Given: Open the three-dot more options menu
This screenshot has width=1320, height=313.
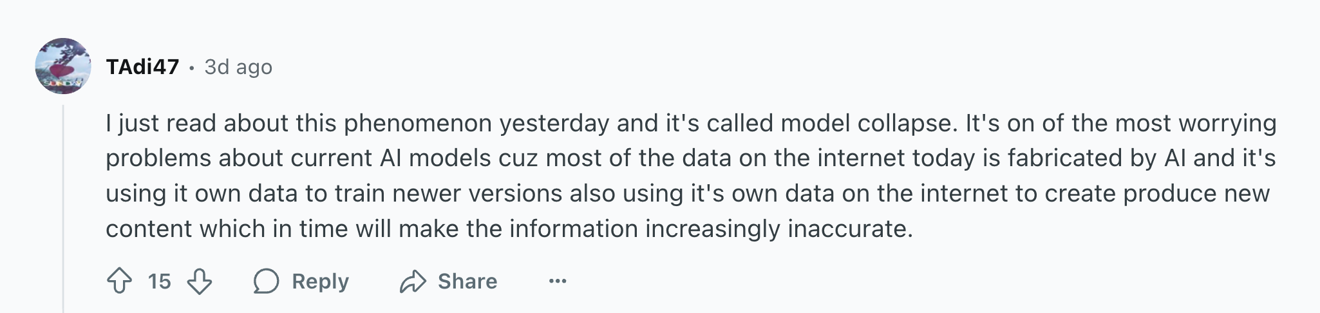Looking at the screenshot, I should pyautogui.click(x=558, y=281).
